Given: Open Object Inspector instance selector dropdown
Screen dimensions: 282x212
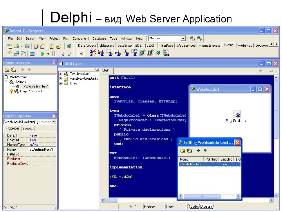Looking at the screenshot, I should 54,122.
